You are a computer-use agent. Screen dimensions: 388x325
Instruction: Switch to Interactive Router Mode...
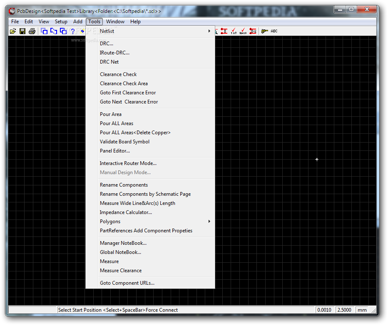[150, 163]
